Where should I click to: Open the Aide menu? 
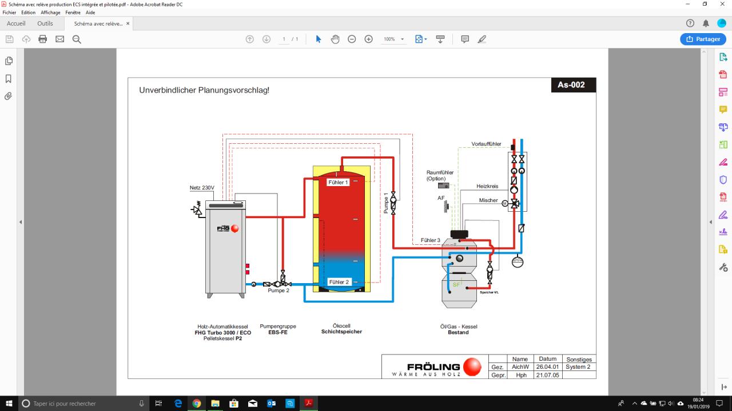[90, 13]
